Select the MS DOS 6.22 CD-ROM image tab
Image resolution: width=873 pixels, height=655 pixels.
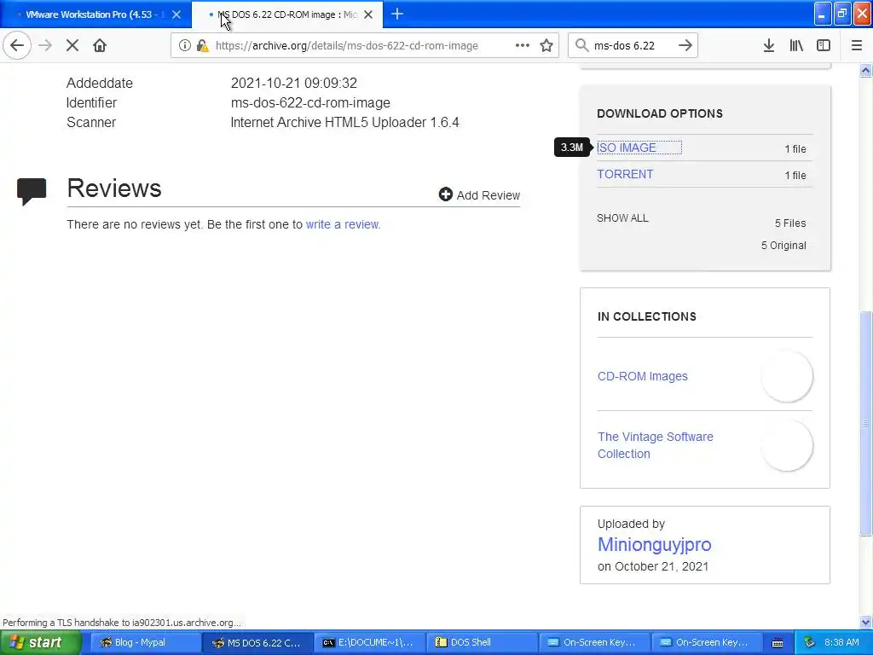pyautogui.click(x=287, y=14)
